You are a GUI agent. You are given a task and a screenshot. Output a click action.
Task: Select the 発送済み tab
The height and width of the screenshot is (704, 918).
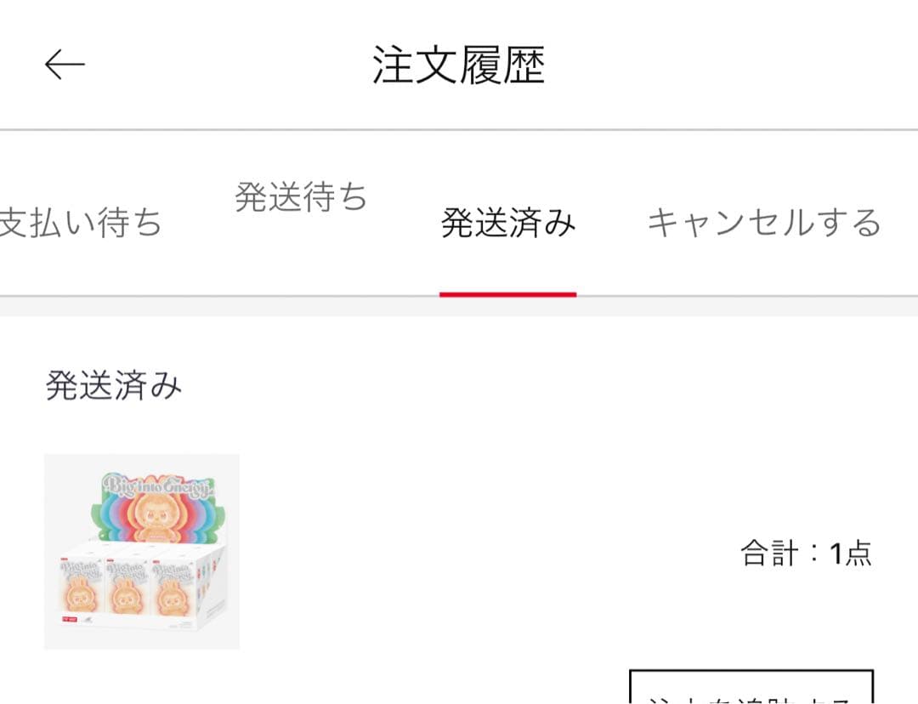point(508,223)
